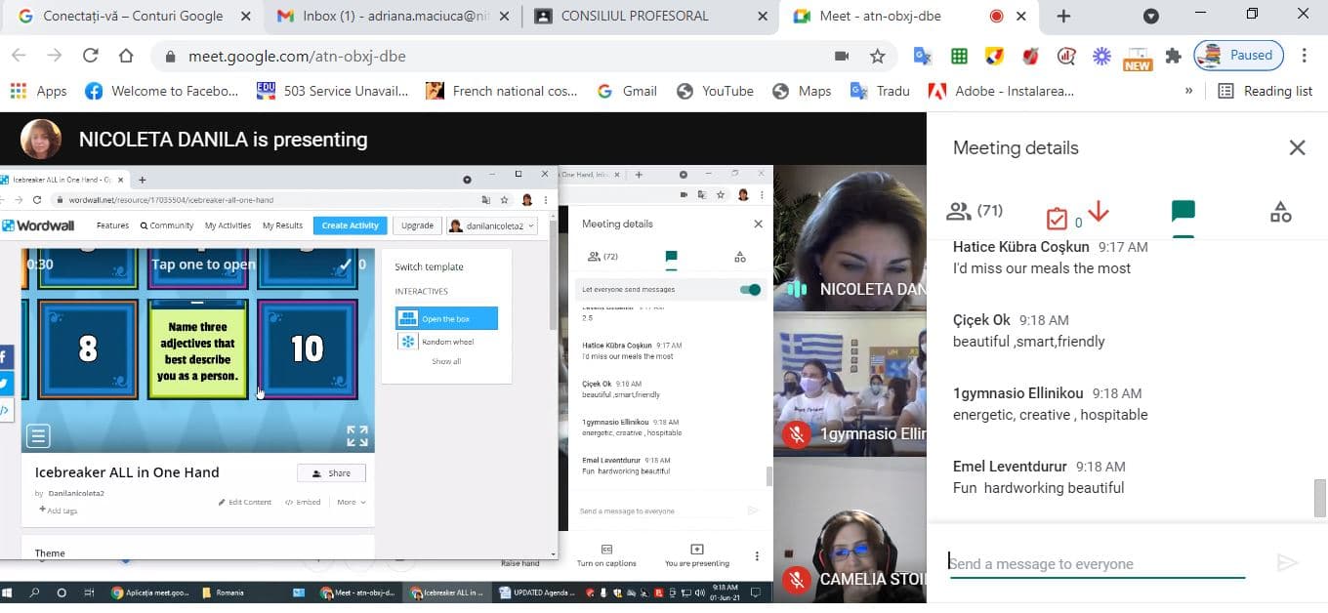The height and width of the screenshot is (613, 1328).
Task: Expand the More dropdown under Icebreaker title
Action: pyautogui.click(x=352, y=503)
